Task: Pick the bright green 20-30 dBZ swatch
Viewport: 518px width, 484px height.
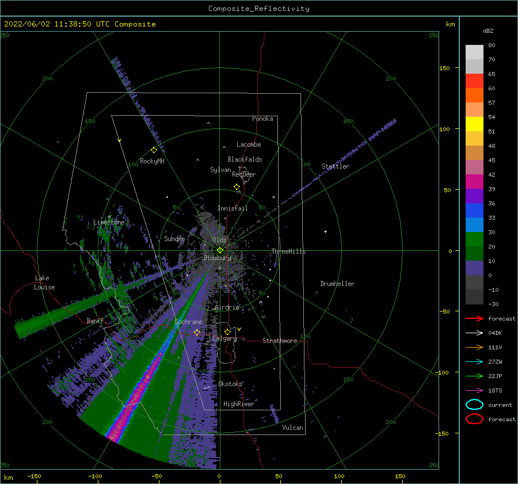Action: point(474,239)
